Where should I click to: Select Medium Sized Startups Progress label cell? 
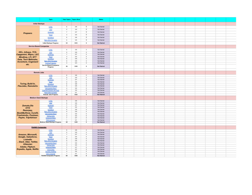click(x=51, y=122)
